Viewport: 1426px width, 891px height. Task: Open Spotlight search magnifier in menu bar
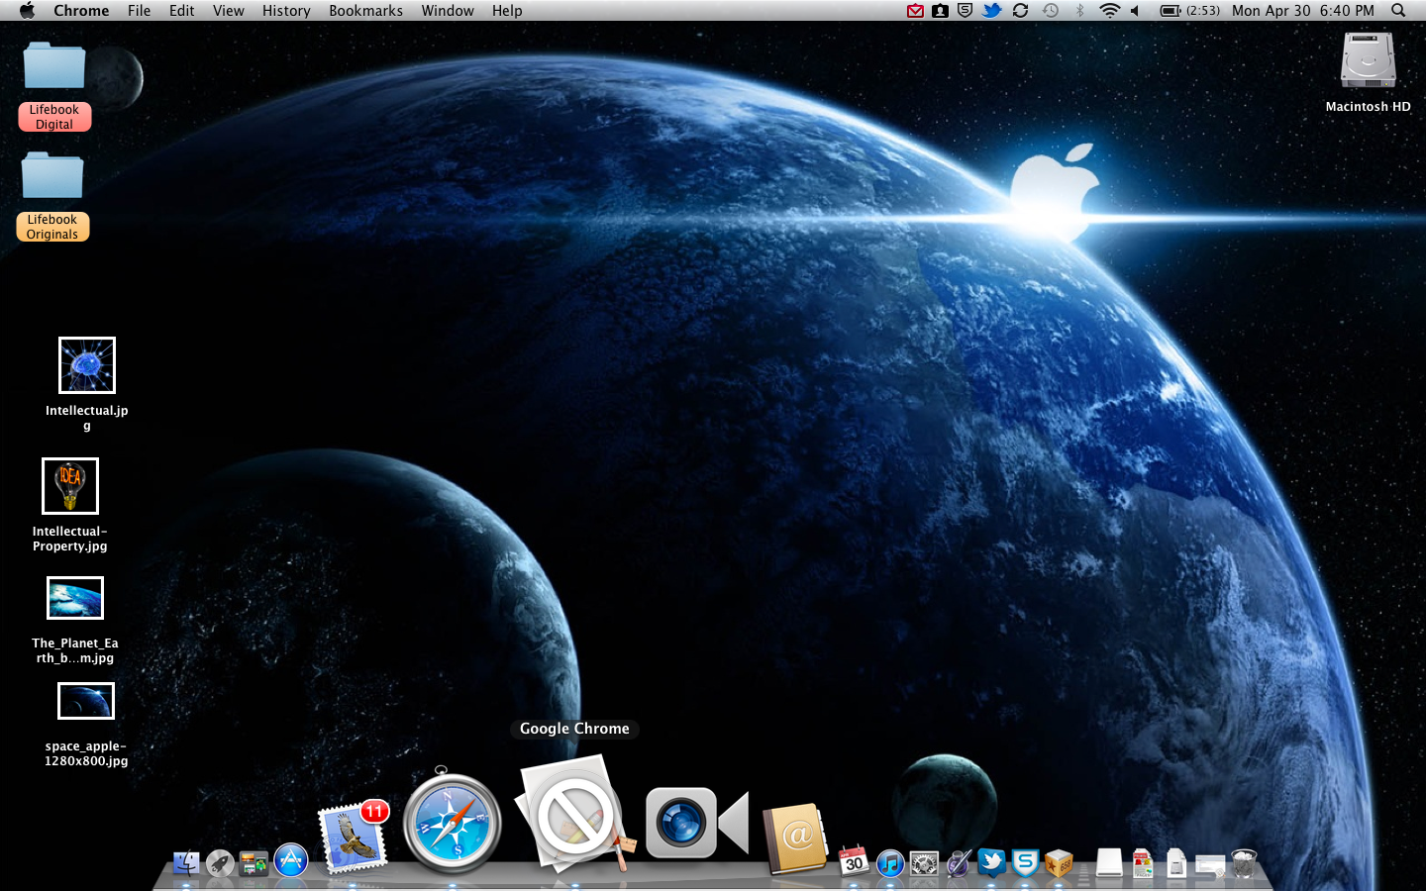click(1398, 11)
